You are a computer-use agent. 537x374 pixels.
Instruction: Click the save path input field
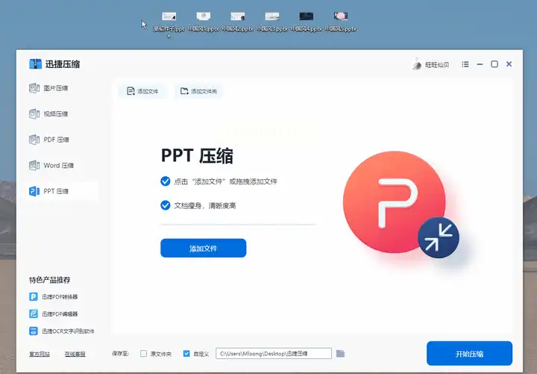pyautogui.click(x=274, y=353)
